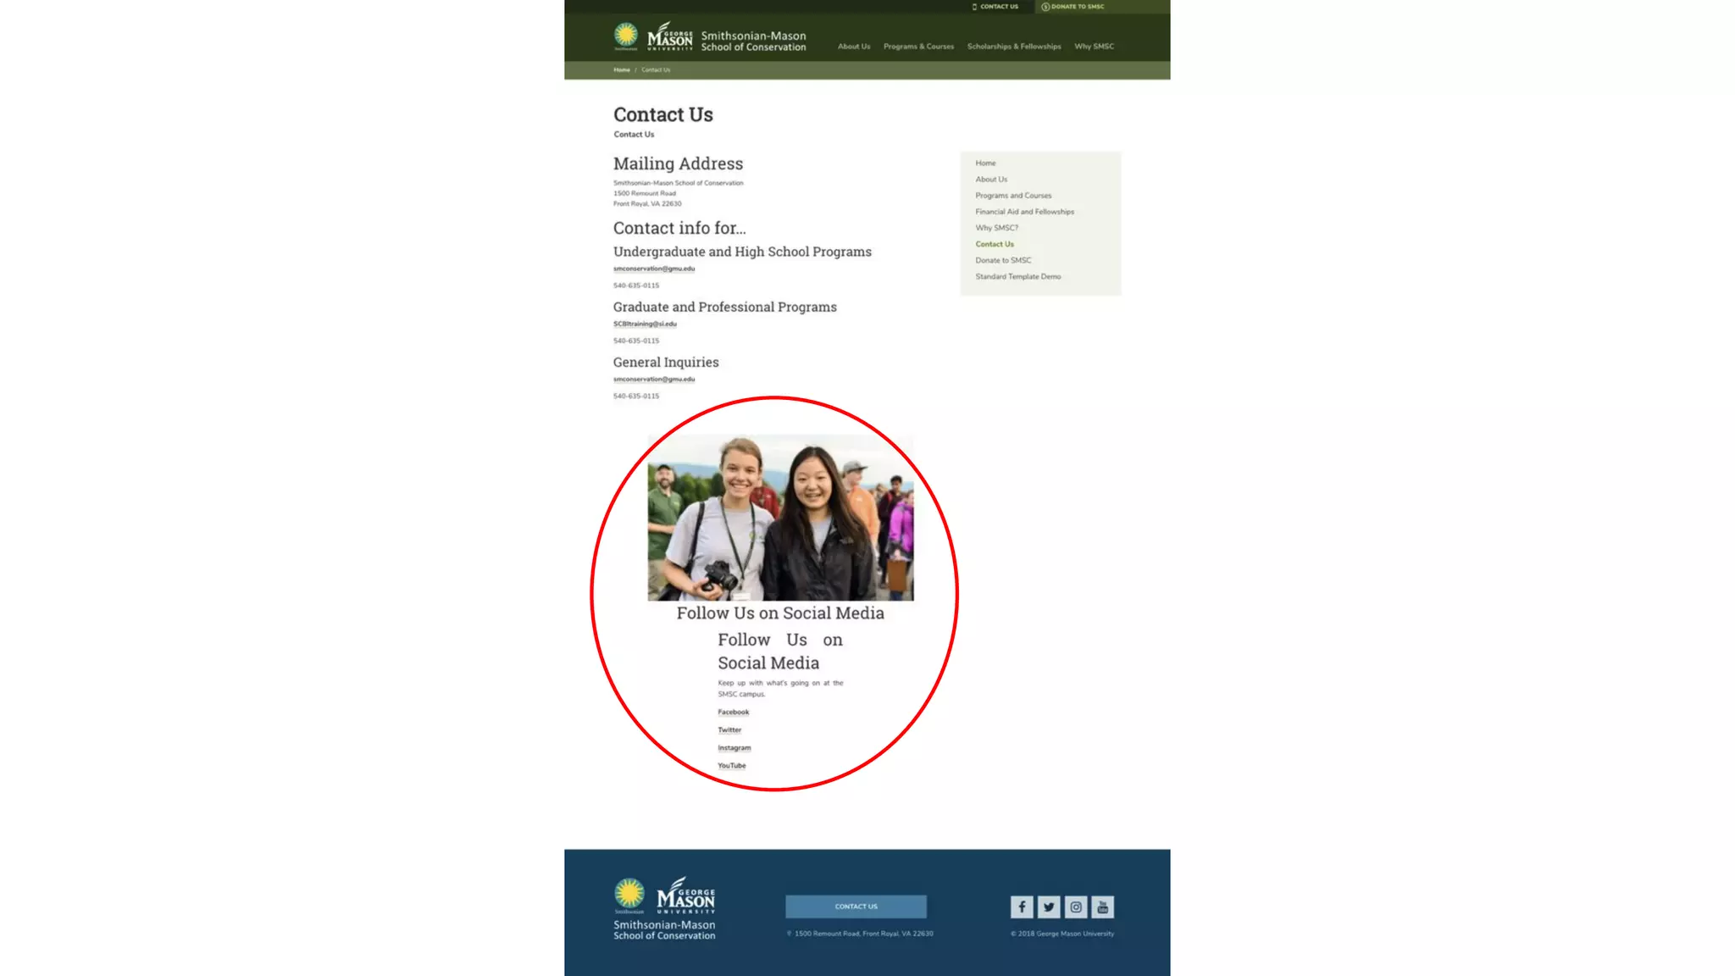
Task: Click the Smithsonian-Mason School of Conservation header title
Action: coord(753,42)
